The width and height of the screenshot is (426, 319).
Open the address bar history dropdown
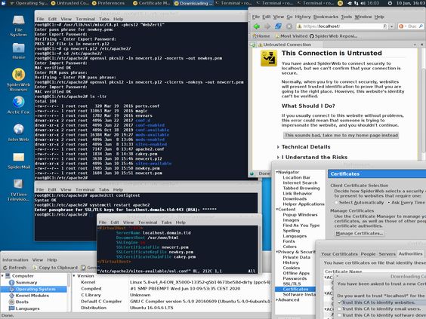click(x=392, y=26)
